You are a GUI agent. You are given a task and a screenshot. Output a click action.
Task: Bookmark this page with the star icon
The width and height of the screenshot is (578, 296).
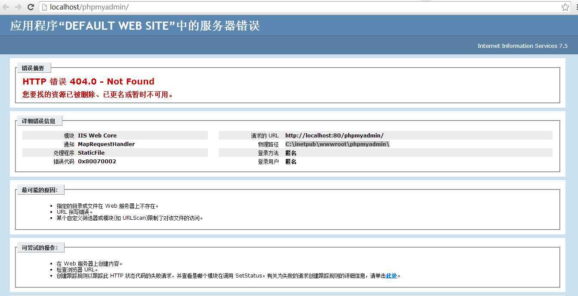click(565, 7)
